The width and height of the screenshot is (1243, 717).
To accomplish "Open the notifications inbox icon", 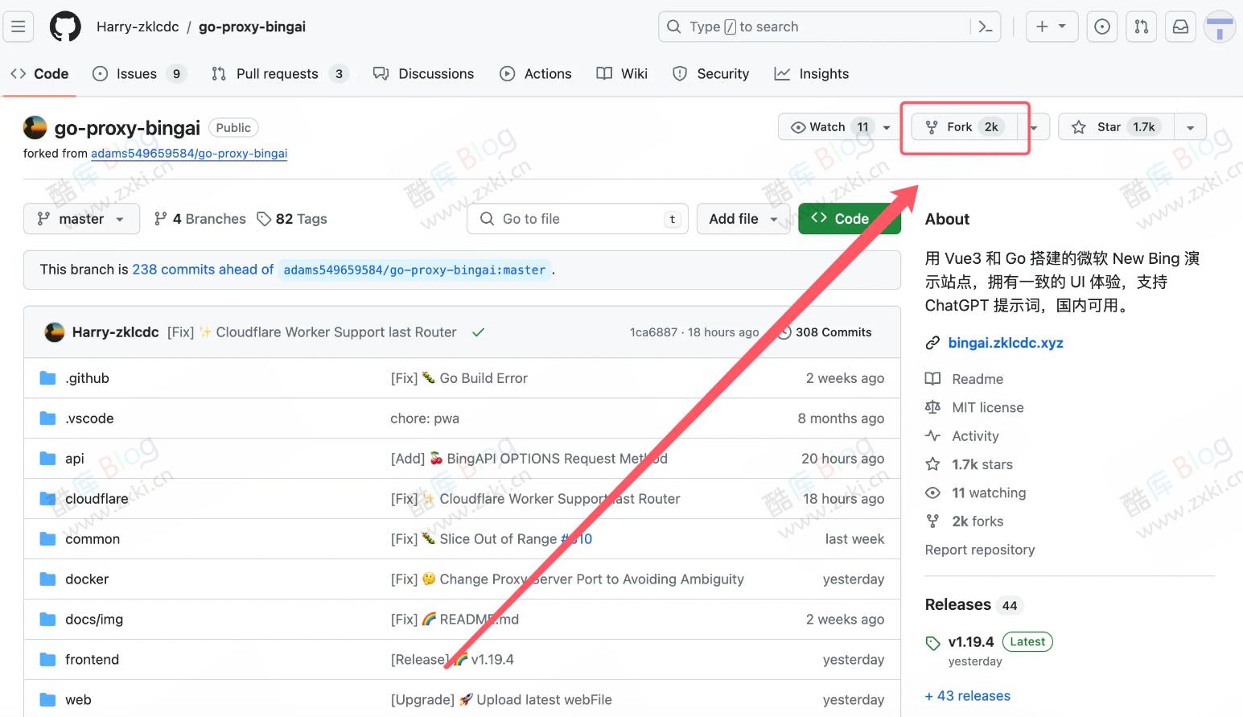I will [x=1179, y=26].
